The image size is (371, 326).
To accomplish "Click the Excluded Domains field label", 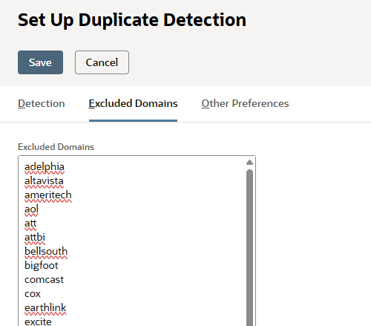I will pos(56,147).
